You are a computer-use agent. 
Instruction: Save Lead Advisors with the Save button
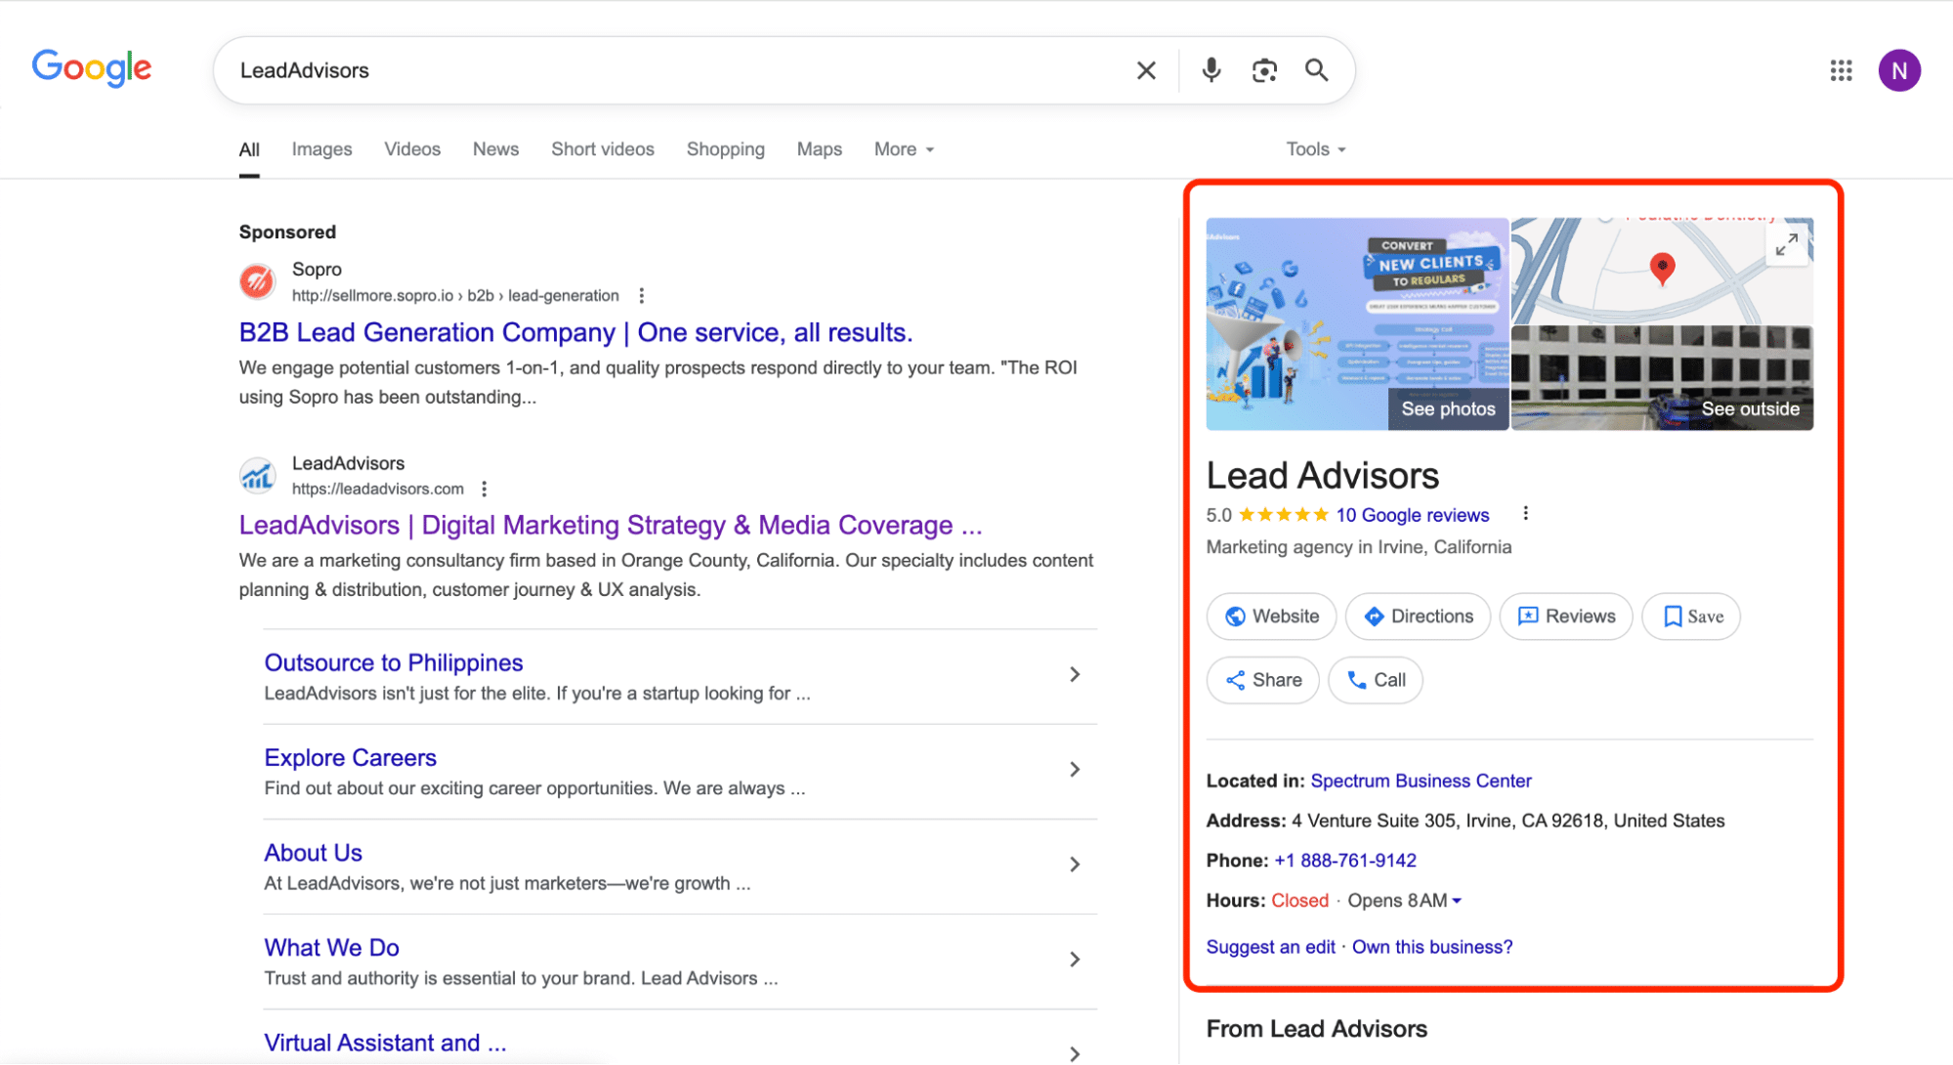point(1691,617)
